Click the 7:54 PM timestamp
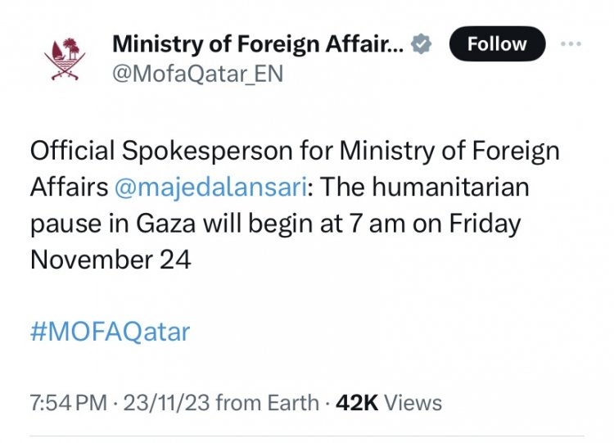This screenshot has width=614, height=443. tap(68, 403)
